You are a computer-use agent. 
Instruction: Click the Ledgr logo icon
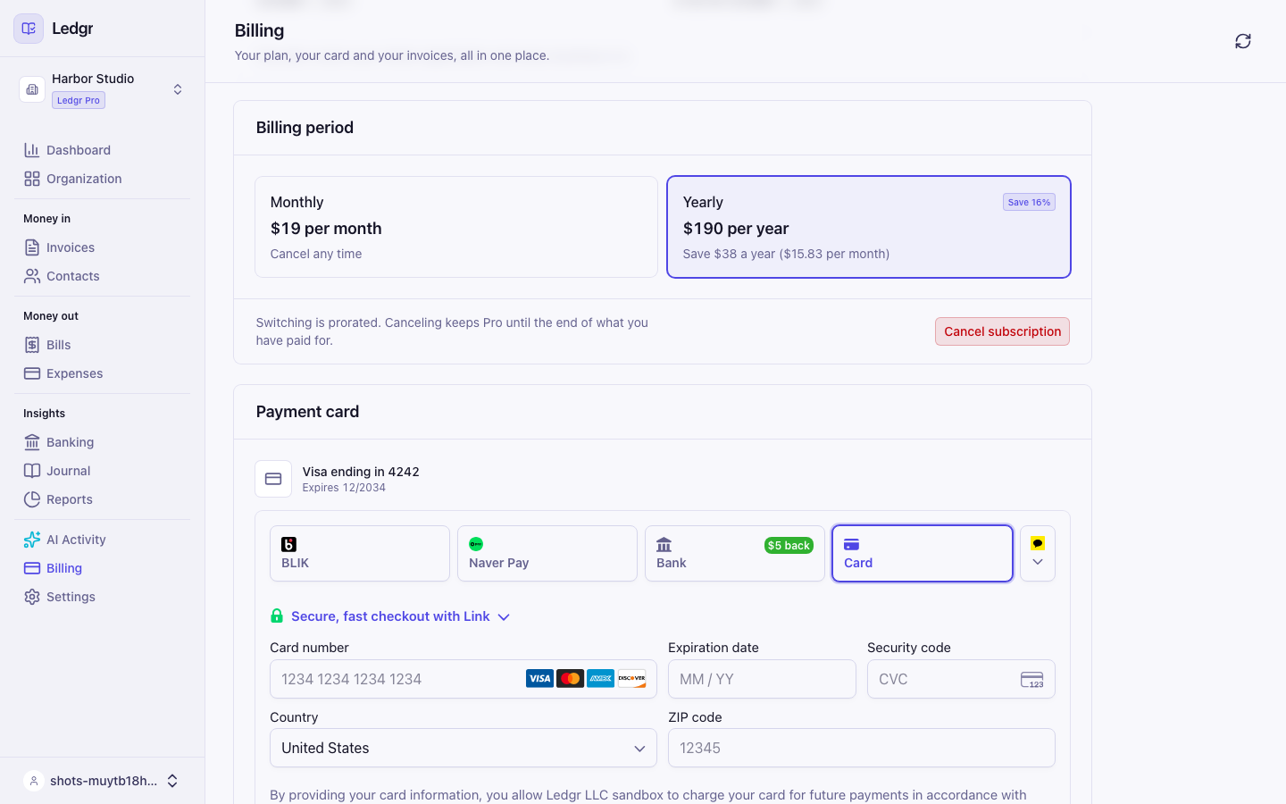pyautogui.click(x=29, y=29)
